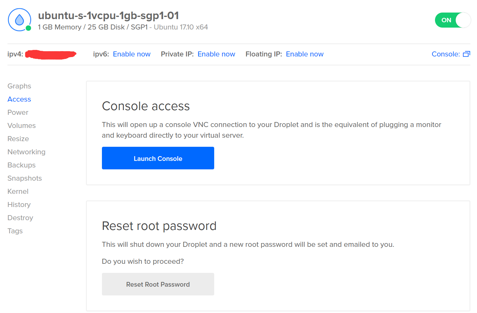Open the Graphs section
The image size is (477, 313).
click(19, 86)
